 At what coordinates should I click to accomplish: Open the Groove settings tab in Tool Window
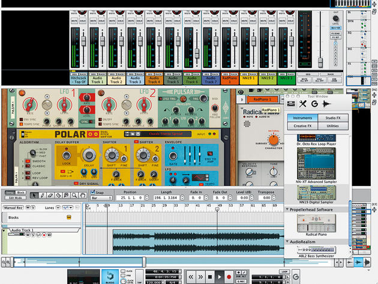tap(314, 104)
